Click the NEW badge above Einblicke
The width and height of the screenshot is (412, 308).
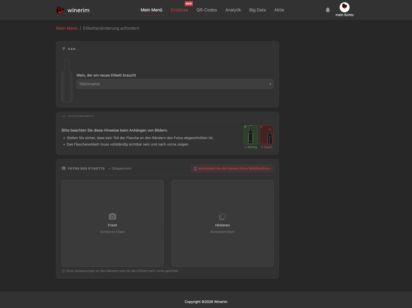(x=189, y=4)
